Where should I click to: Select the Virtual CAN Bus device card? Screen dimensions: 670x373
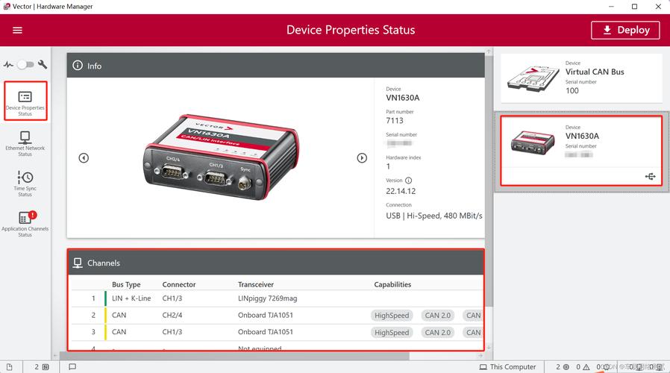coord(581,78)
